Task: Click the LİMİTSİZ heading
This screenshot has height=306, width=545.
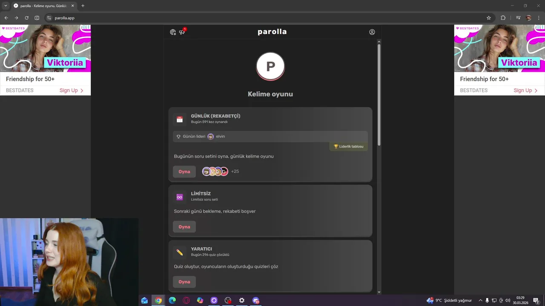Action: [201, 194]
